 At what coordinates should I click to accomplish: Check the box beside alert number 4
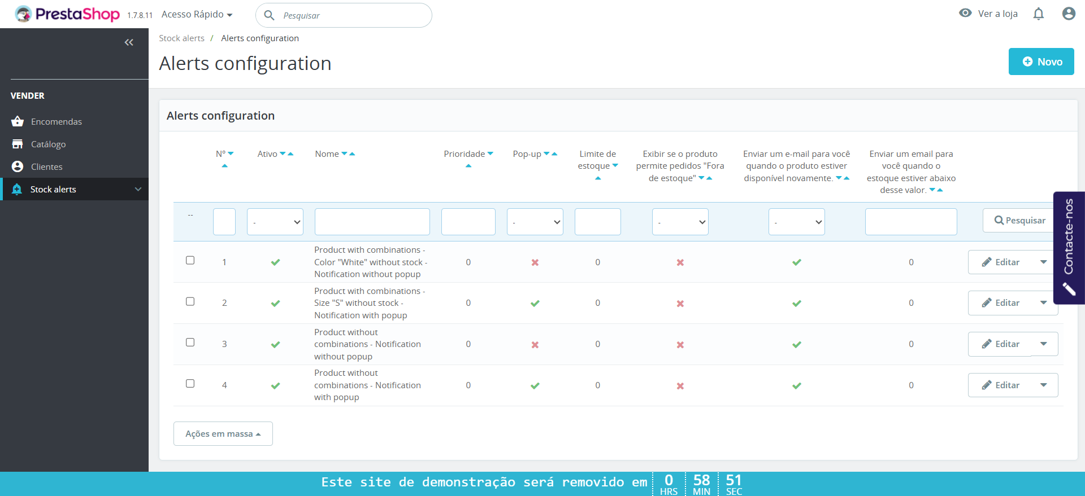click(x=190, y=384)
